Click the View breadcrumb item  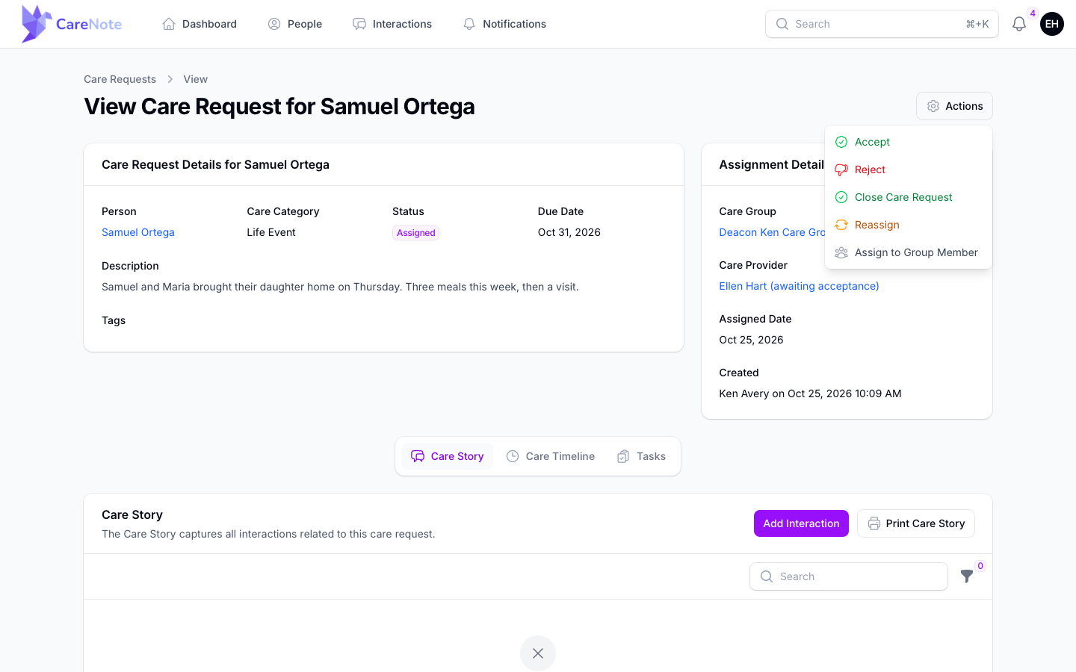pos(196,79)
